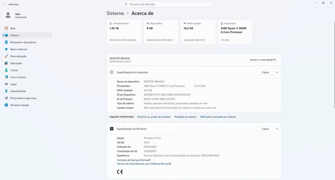Open Windows Update in the sidebar
This screenshot has width=335, height=180.
pos(27,105)
